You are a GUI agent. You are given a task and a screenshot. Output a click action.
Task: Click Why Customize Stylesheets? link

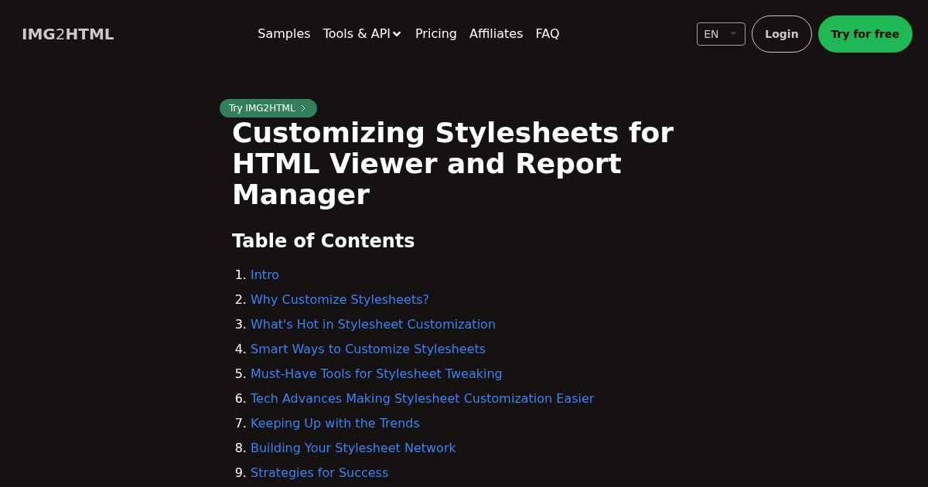pos(339,299)
